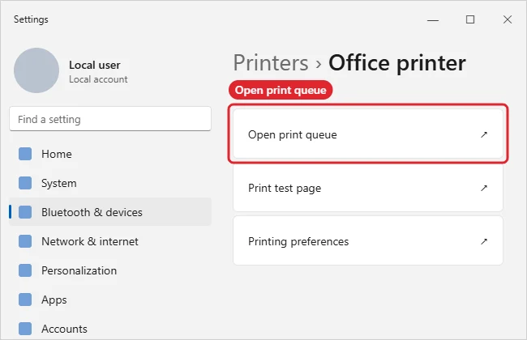
Task: Click the Apps sidebar icon
Action: (x=25, y=300)
